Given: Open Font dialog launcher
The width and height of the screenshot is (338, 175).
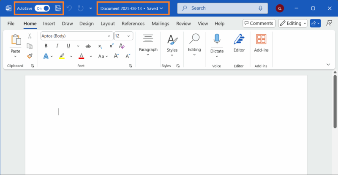Looking at the screenshot, I should click(x=130, y=66).
